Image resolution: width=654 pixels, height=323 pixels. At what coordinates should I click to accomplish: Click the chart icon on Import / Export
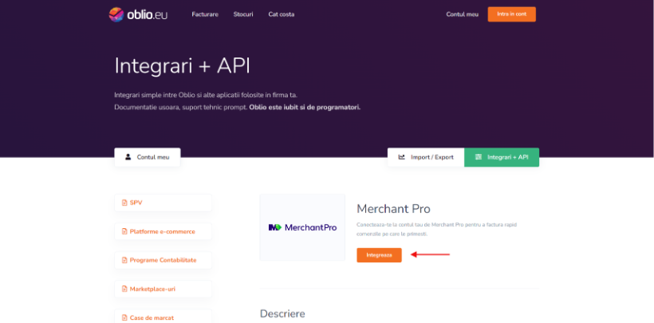click(x=402, y=157)
